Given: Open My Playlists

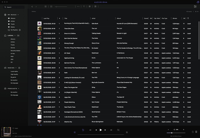Looking at the screenshot, I should click(14, 30).
